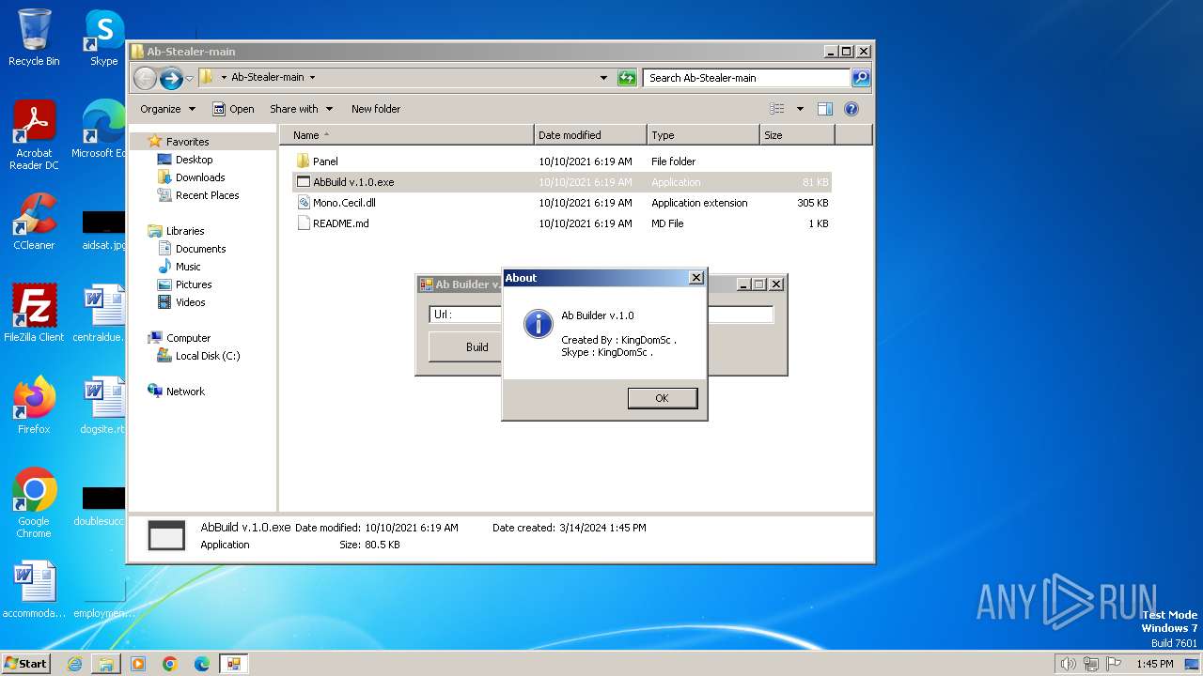
Task: Open Explorer help icon
Action: click(x=851, y=109)
